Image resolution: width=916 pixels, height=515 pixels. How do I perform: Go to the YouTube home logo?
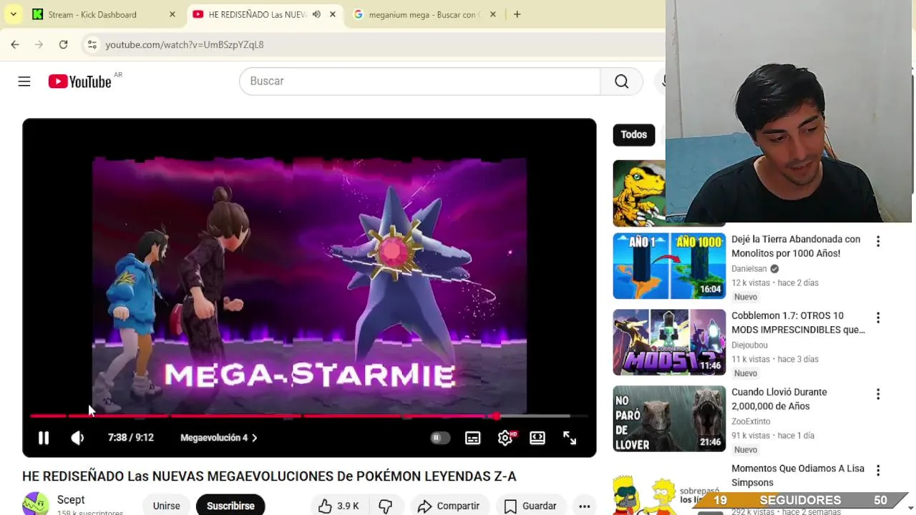tap(80, 82)
